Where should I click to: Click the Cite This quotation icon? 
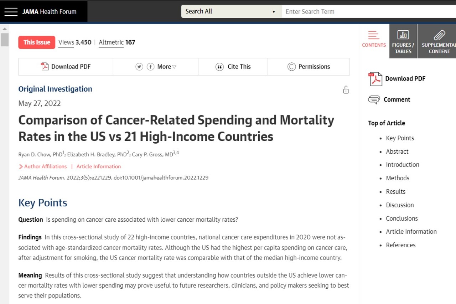click(x=219, y=67)
